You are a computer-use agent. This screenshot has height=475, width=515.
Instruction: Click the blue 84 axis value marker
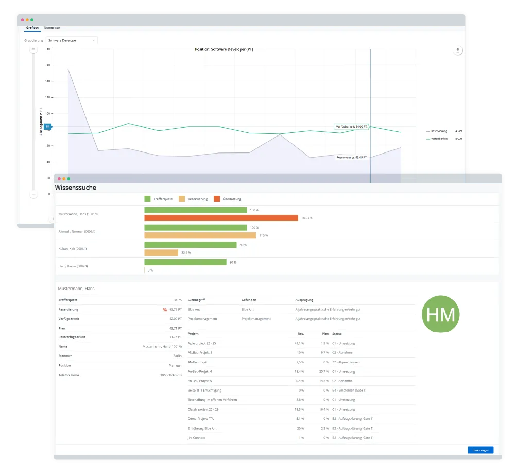click(x=48, y=127)
